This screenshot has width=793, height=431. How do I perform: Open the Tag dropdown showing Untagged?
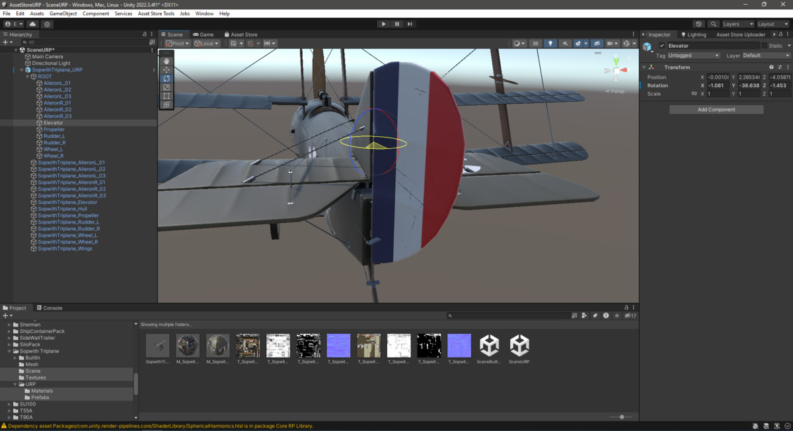[x=693, y=56]
